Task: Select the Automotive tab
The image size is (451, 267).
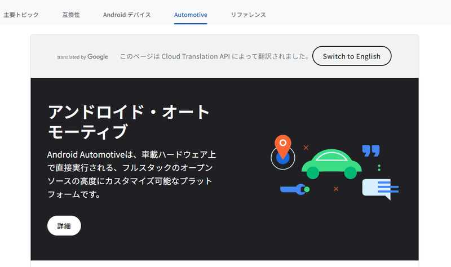Action: [x=191, y=15]
